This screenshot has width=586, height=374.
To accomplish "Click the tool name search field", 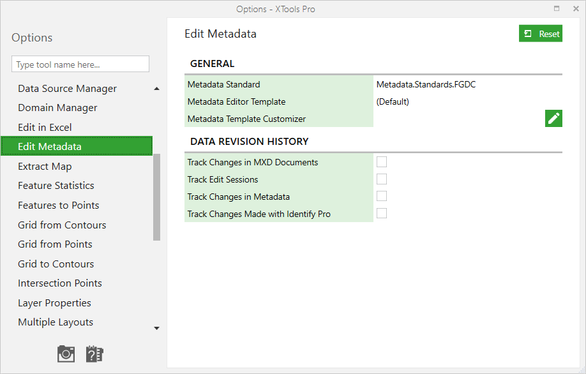I will [80, 64].
